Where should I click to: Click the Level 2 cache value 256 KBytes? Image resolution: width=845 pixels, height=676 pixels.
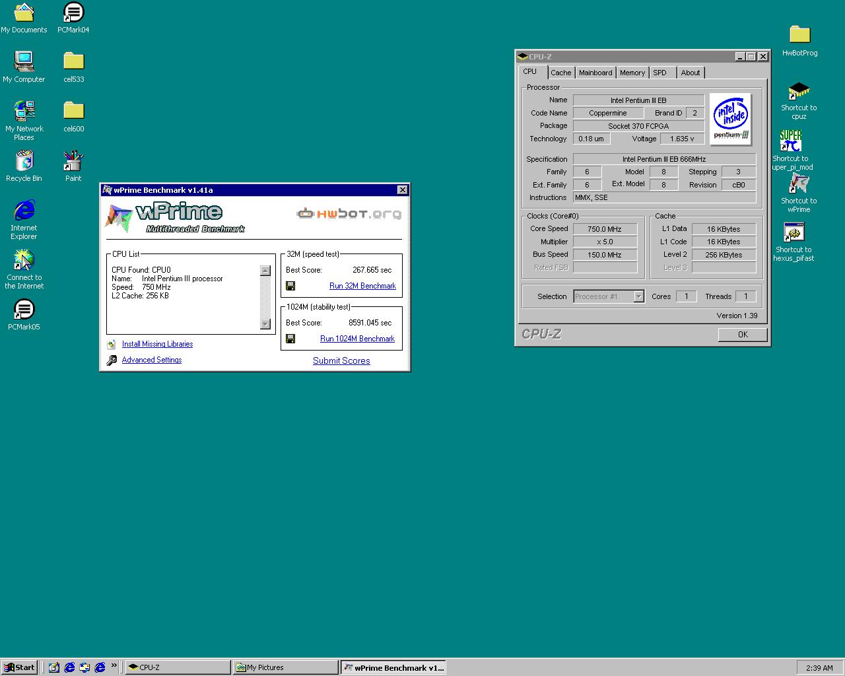click(724, 255)
